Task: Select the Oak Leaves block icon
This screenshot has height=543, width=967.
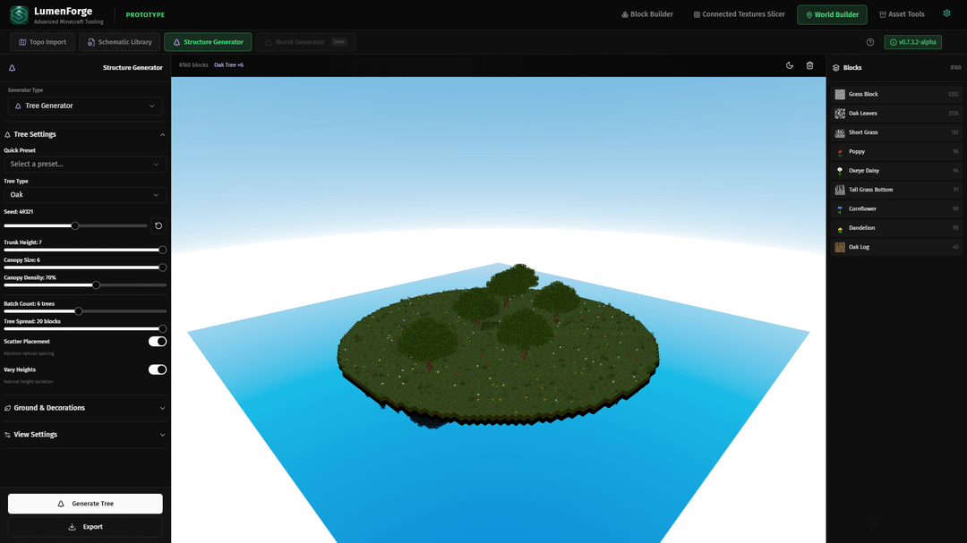Action: (840, 114)
